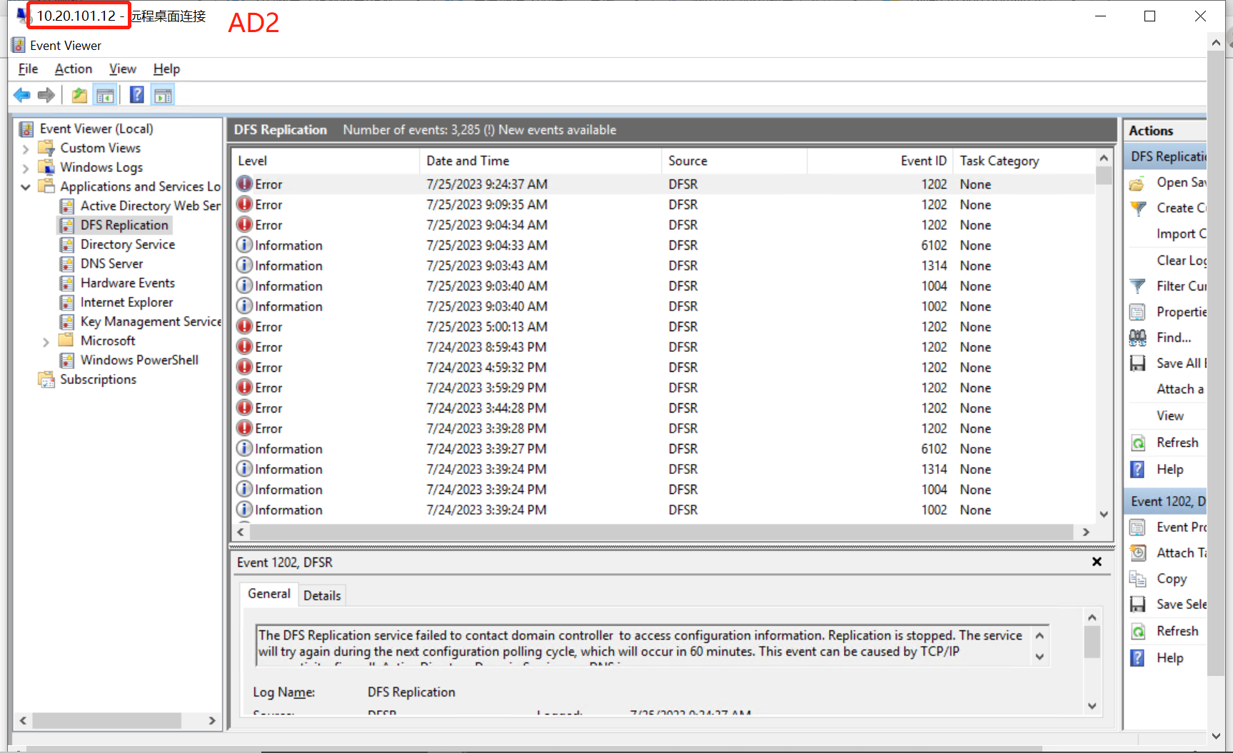Click the information icon of the 7/25/2023 9:04:33 AM event
The height and width of the screenshot is (753, 1233).
pyautogui.click(x=245, y=246)
